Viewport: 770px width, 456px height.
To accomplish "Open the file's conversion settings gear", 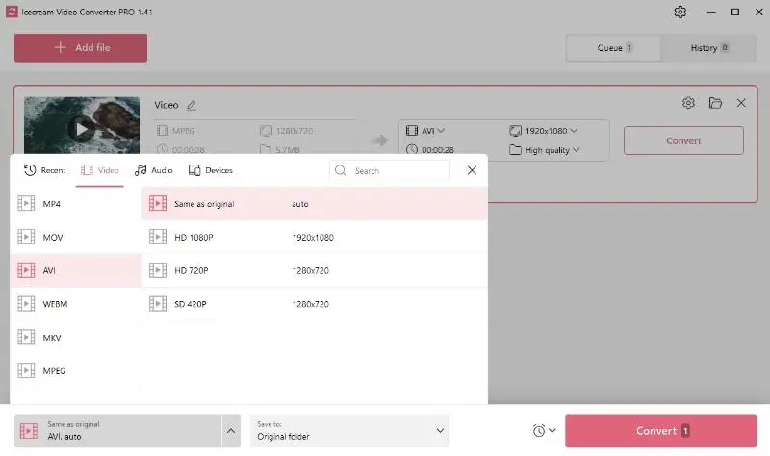I will pos(688,103).
